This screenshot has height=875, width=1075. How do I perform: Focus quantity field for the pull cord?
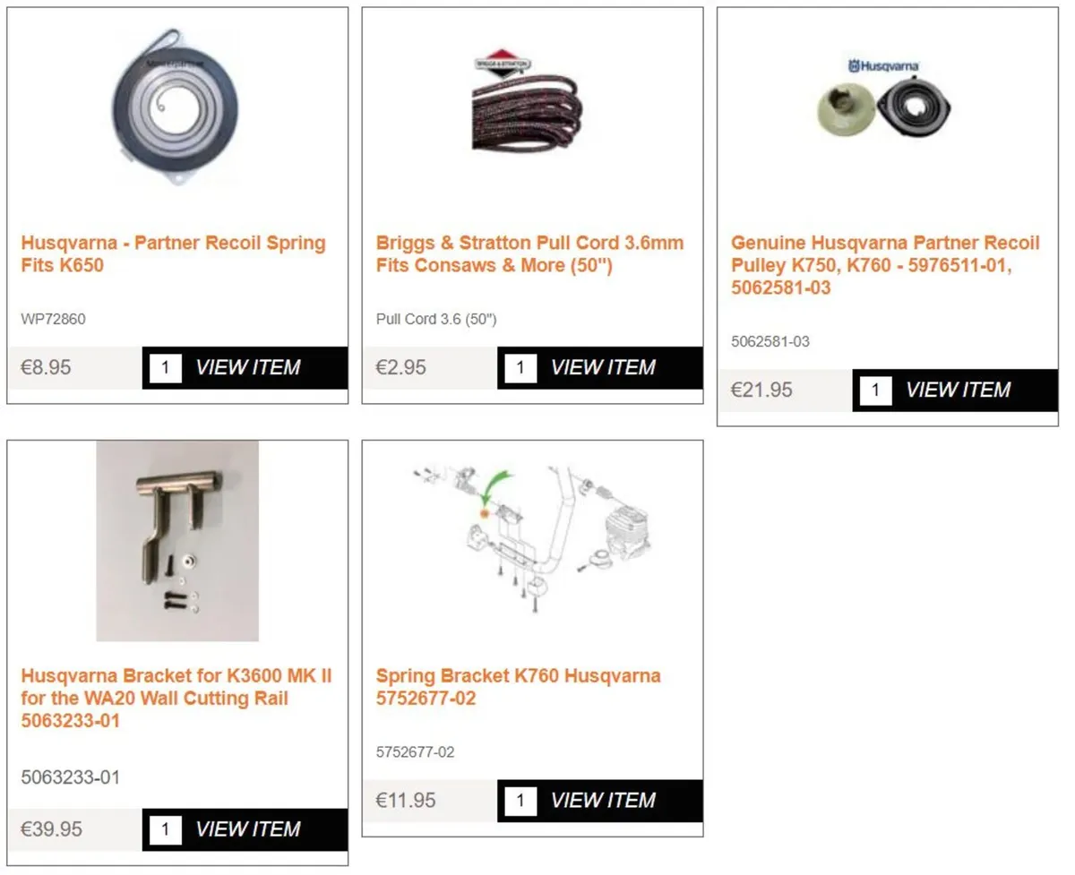(520, 368)
